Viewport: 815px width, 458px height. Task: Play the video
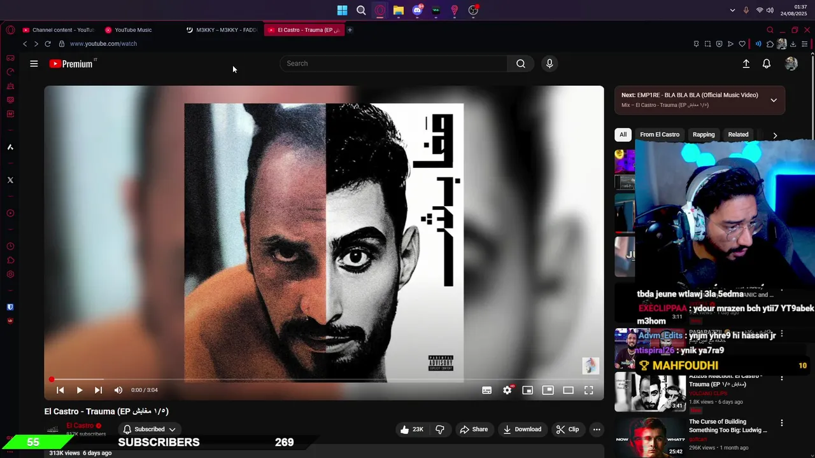click(80, 390)
